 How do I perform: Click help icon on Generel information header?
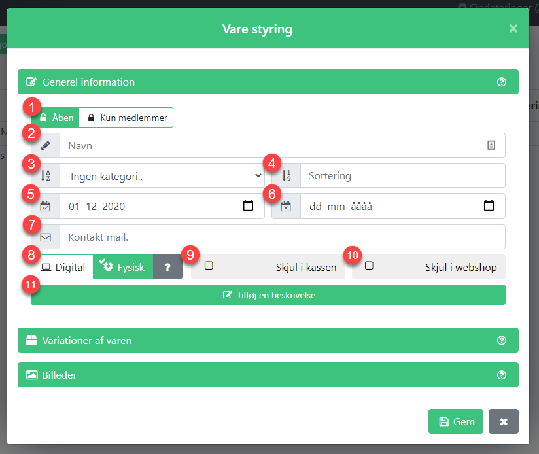coord(501,82)
